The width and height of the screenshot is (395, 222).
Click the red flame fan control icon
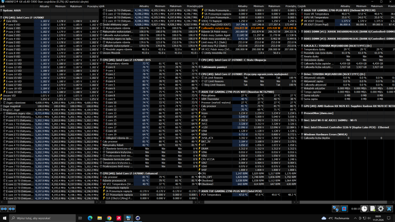click(344, 209)
